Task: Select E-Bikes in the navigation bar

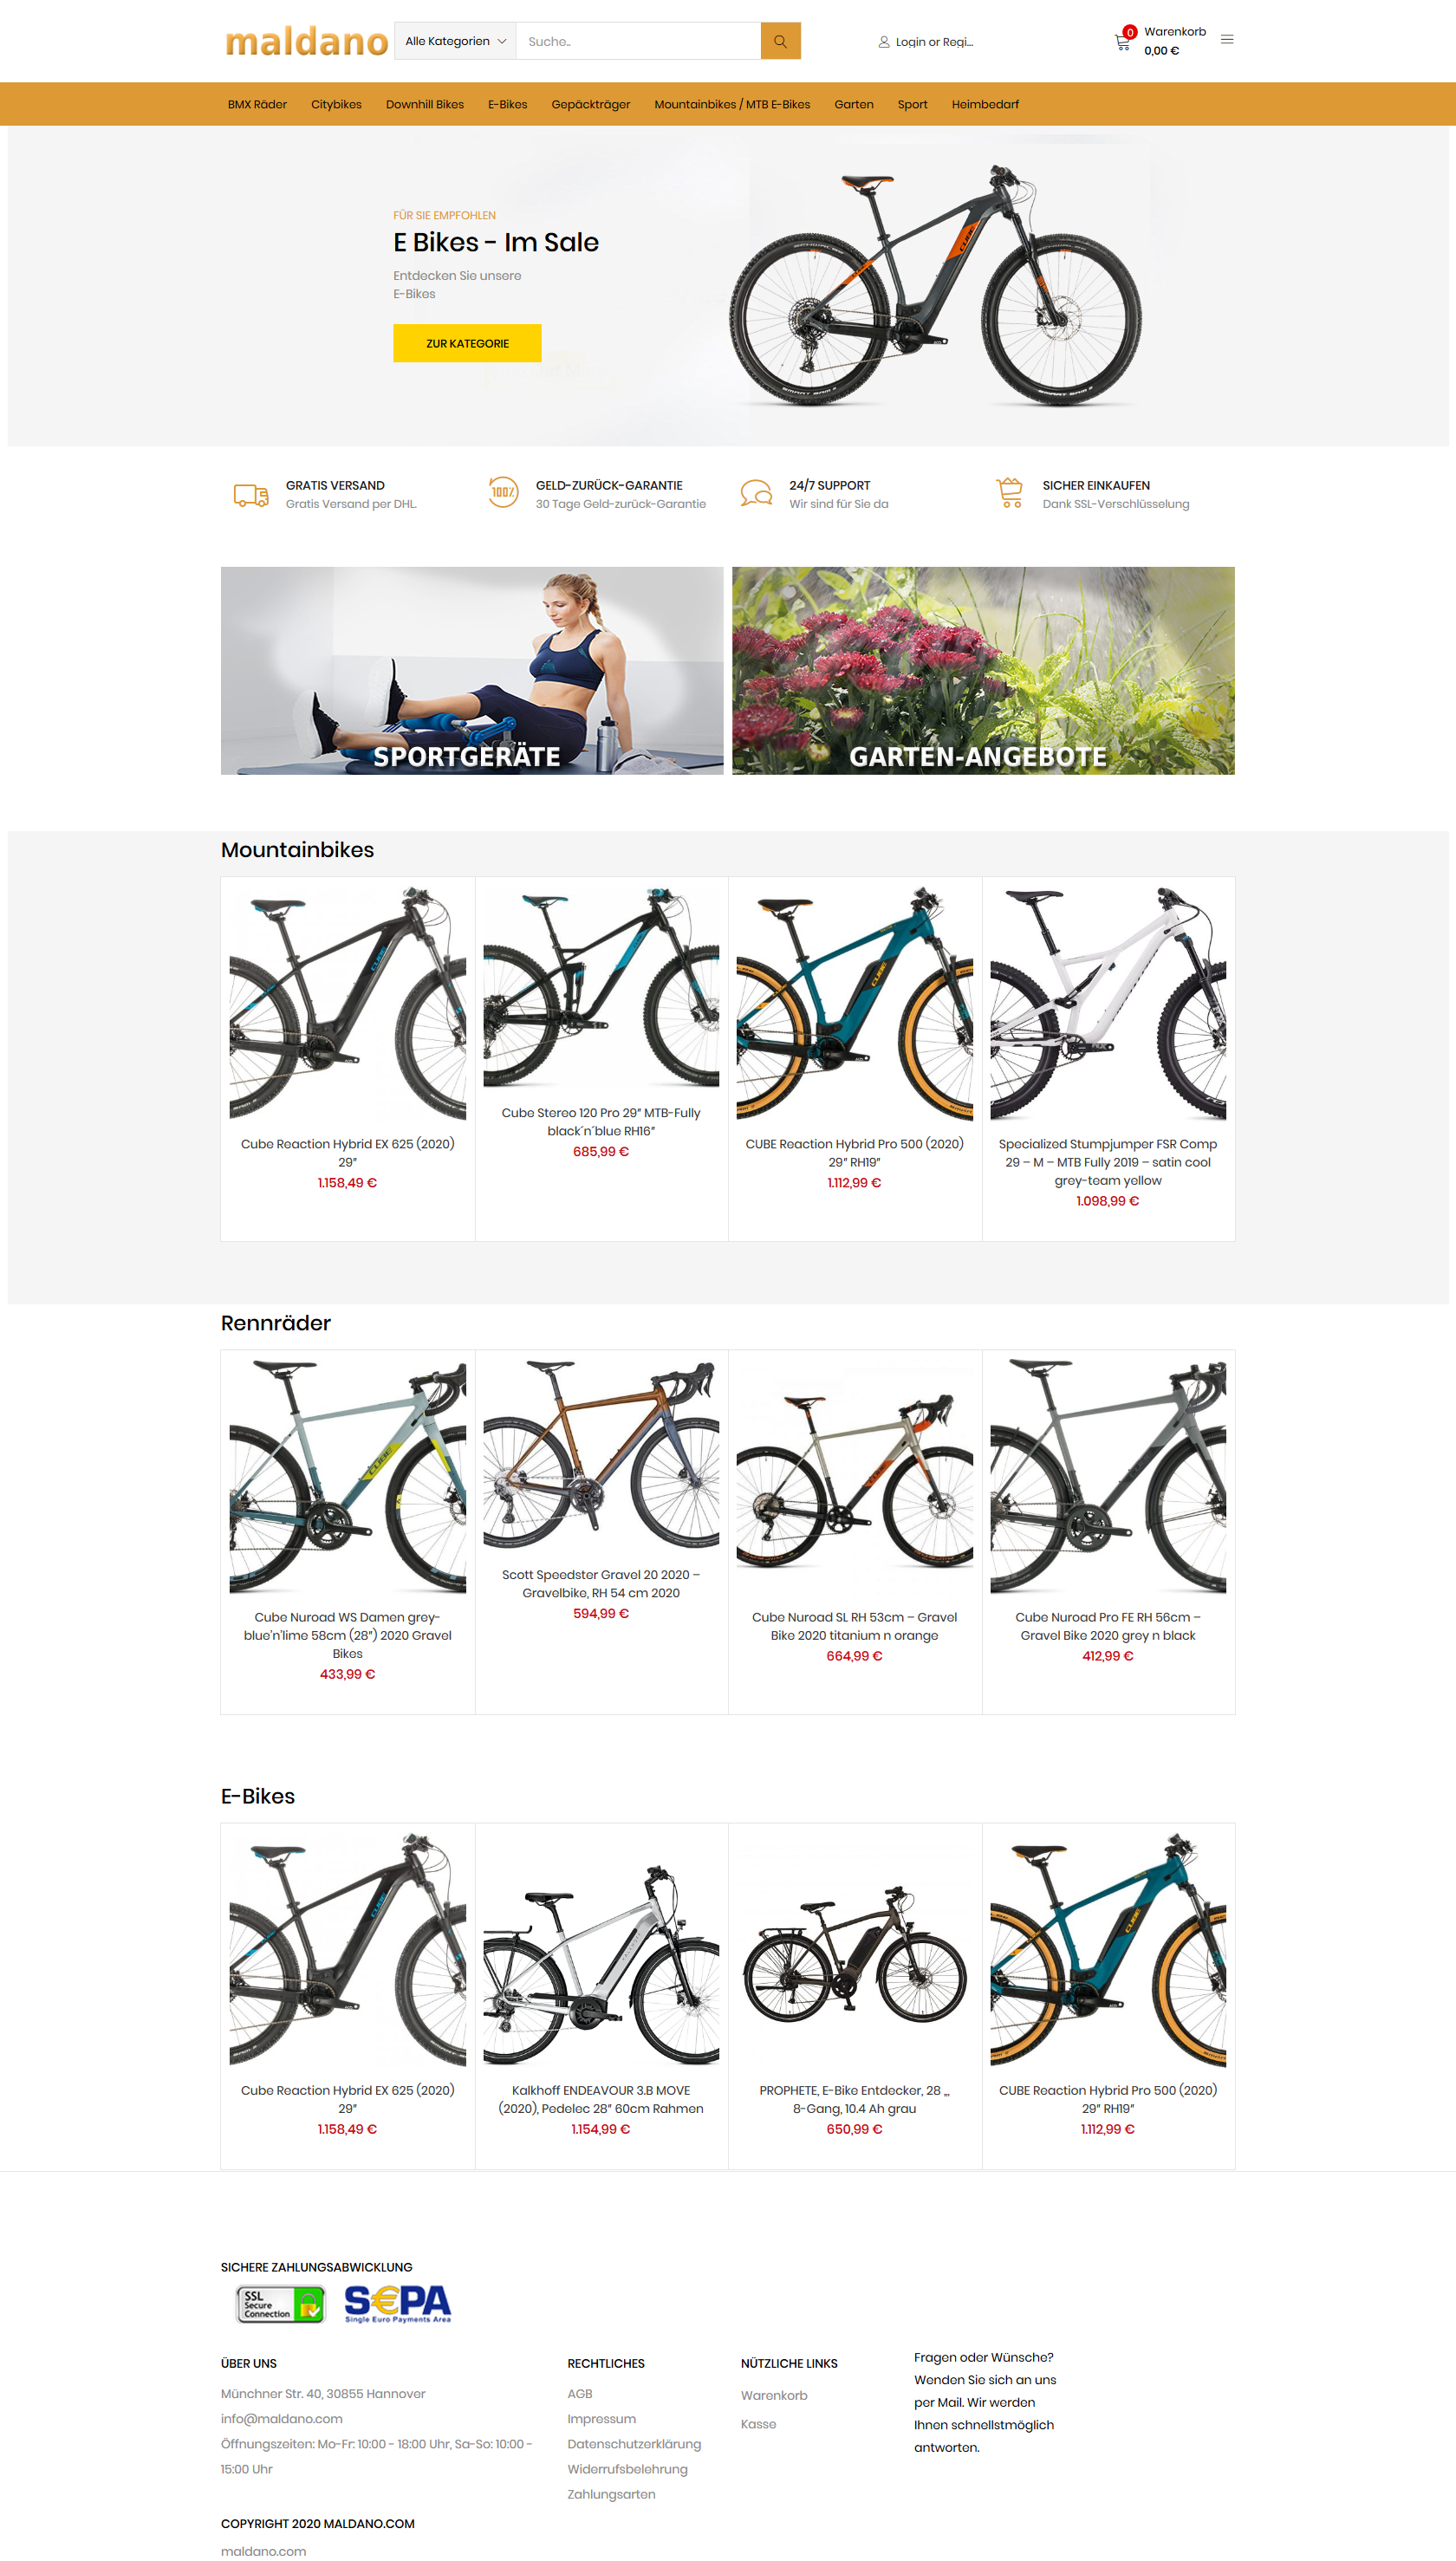Action: point(507,104)
